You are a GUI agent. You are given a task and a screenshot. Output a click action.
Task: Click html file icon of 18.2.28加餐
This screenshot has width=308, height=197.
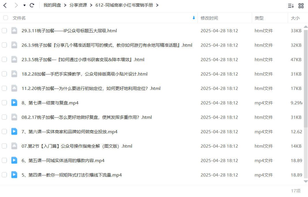(x=14, y=74)
